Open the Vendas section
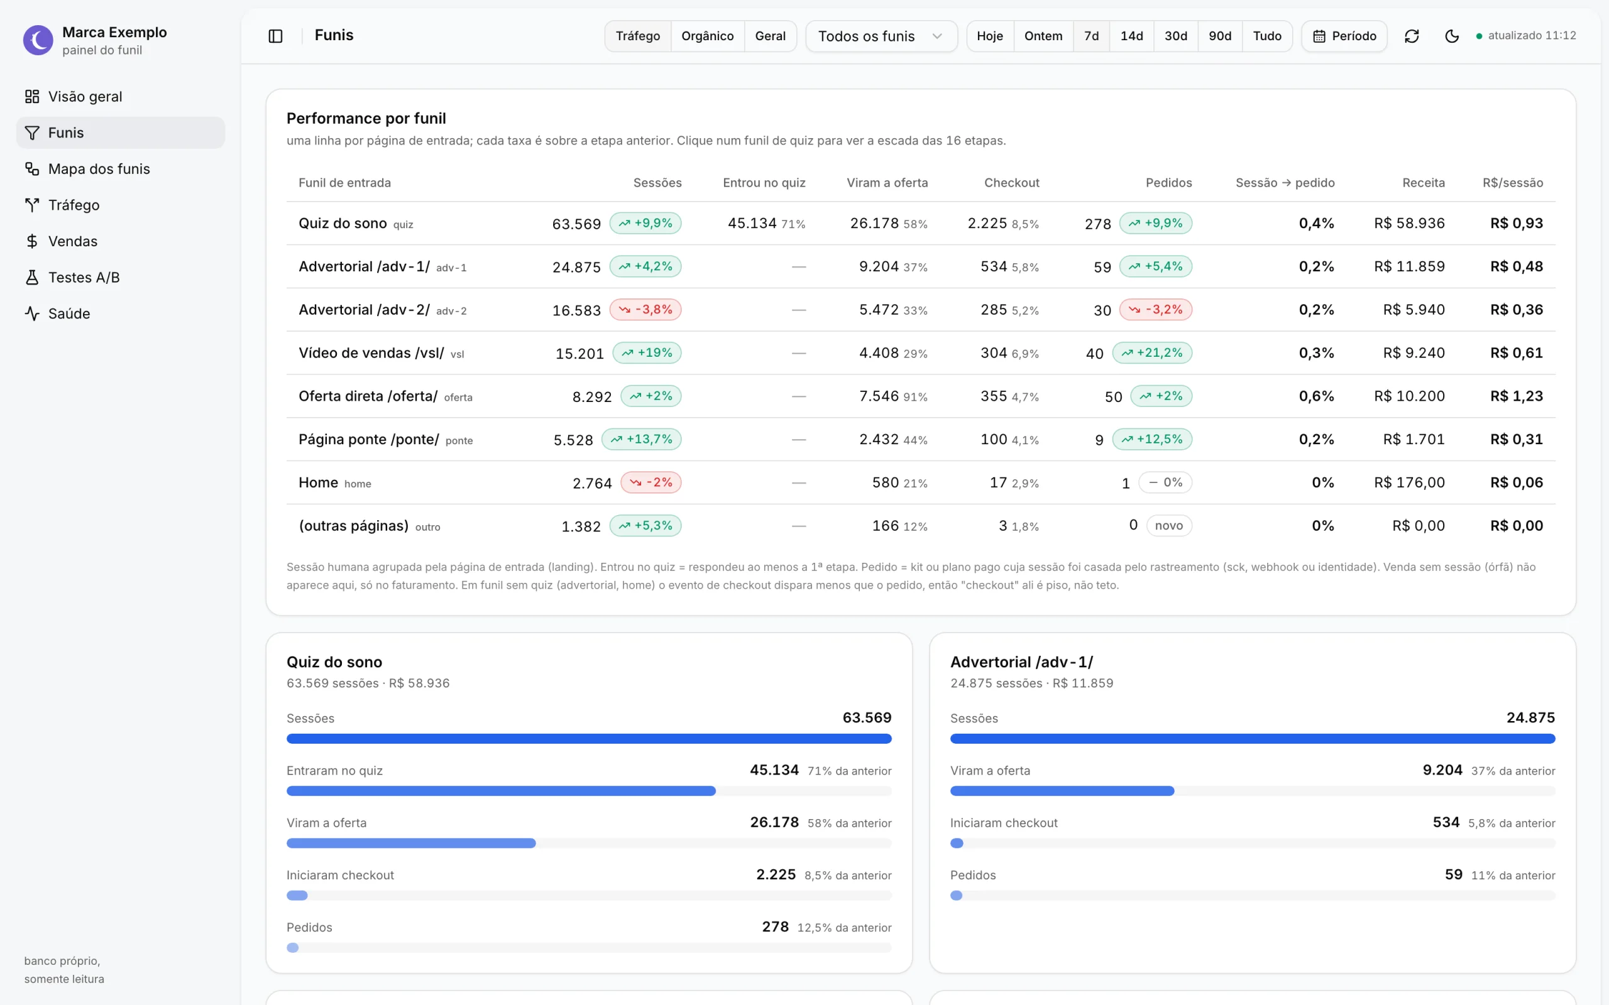The width and height of the screenshot is (1609, 1005). (120, 241)
